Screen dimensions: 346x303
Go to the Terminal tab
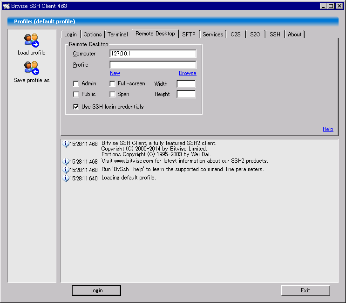click(x=118, y=34)
